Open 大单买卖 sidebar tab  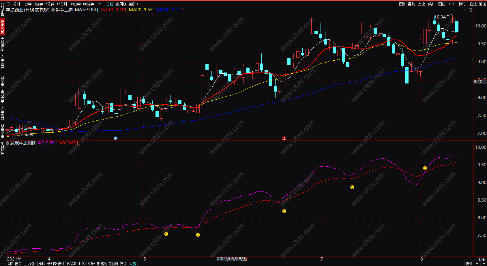pyautogui.click(x=2, y=62)
